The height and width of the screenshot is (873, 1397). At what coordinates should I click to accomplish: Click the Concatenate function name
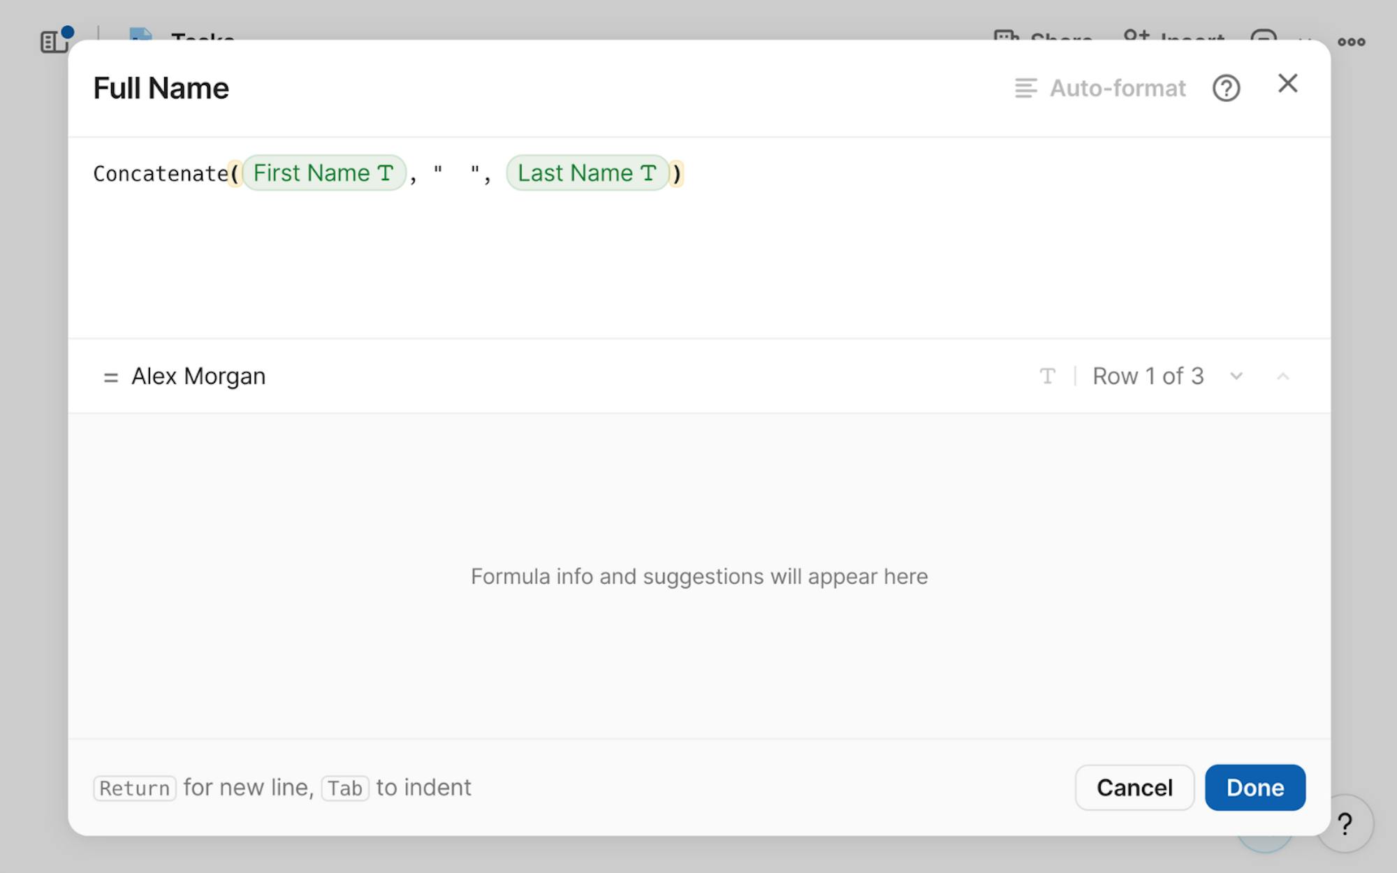tap(161, 173)
